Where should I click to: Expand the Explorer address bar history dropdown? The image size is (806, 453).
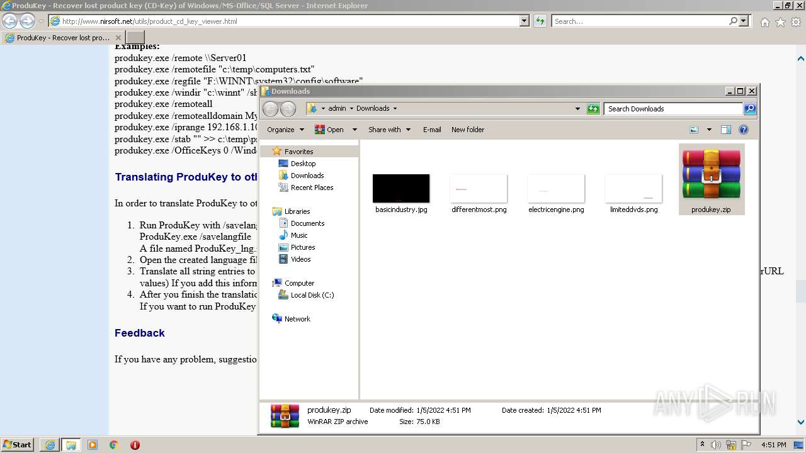coord(577,109)
